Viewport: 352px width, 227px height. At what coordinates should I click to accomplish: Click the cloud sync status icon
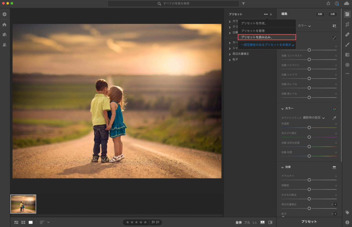(346, 3)
